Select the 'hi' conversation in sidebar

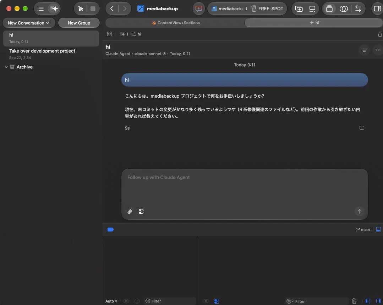click(51, 38)
